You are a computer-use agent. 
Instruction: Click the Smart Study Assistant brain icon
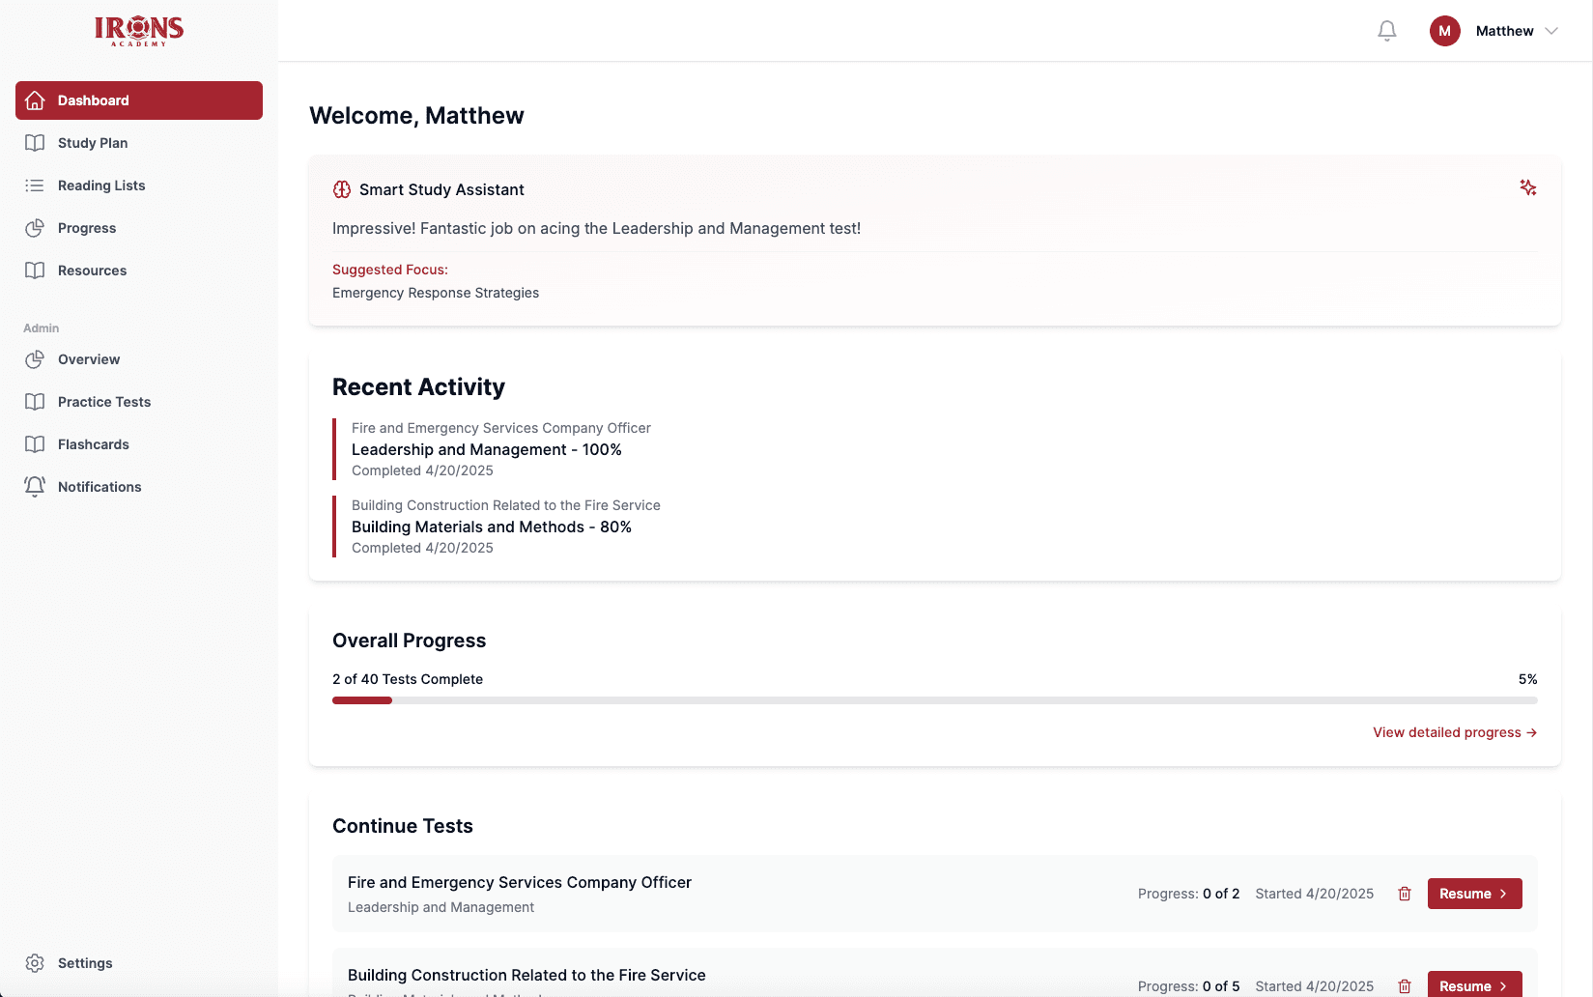point(342,189)
